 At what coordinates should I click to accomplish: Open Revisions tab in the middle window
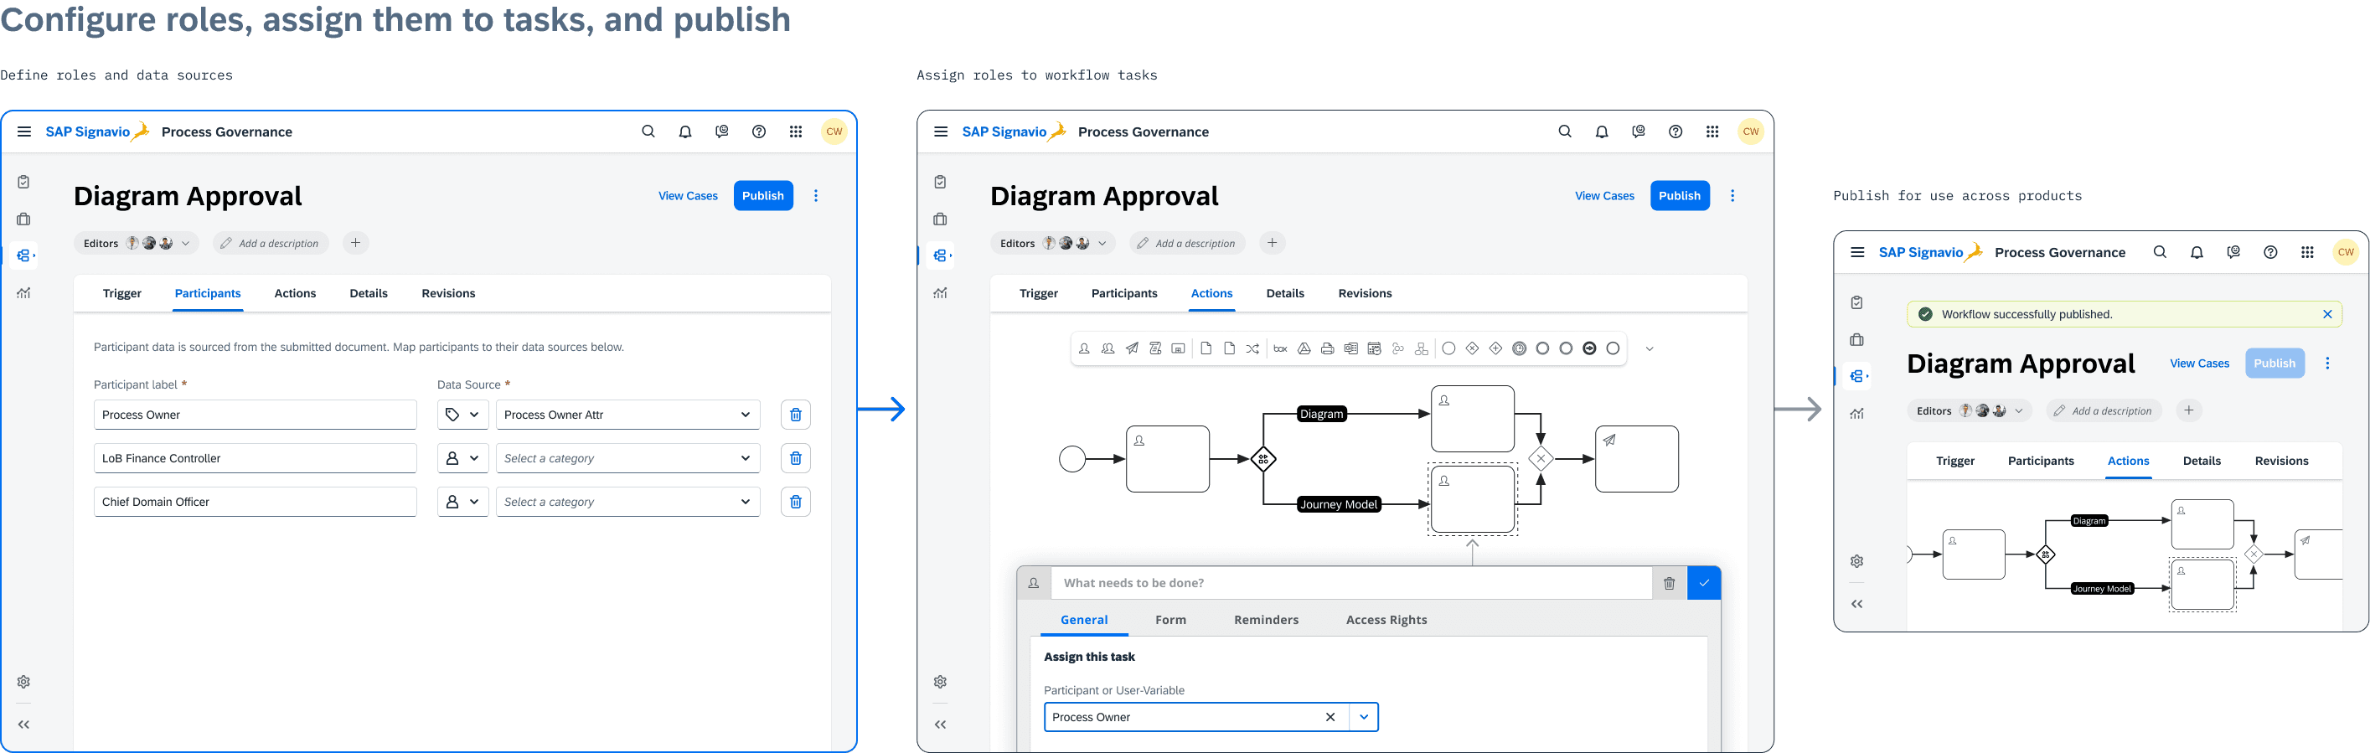pyautogui.click(x=1365, y=293)
